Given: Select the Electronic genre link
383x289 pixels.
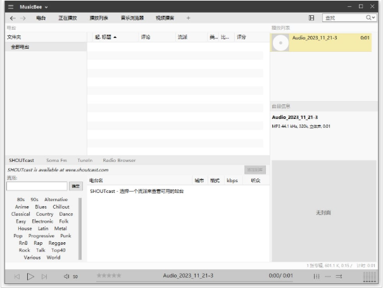Looking at the screenshot, I should pyautogui.click(x=42, y=221).
